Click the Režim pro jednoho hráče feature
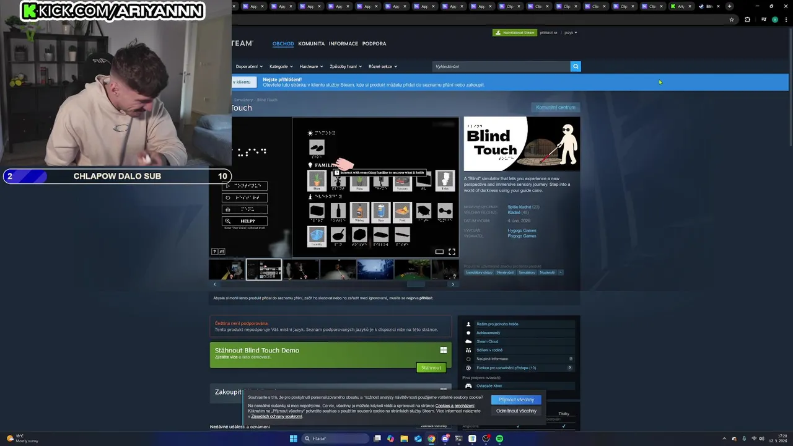This screenshot has height=446, width=793. (497, 324)
